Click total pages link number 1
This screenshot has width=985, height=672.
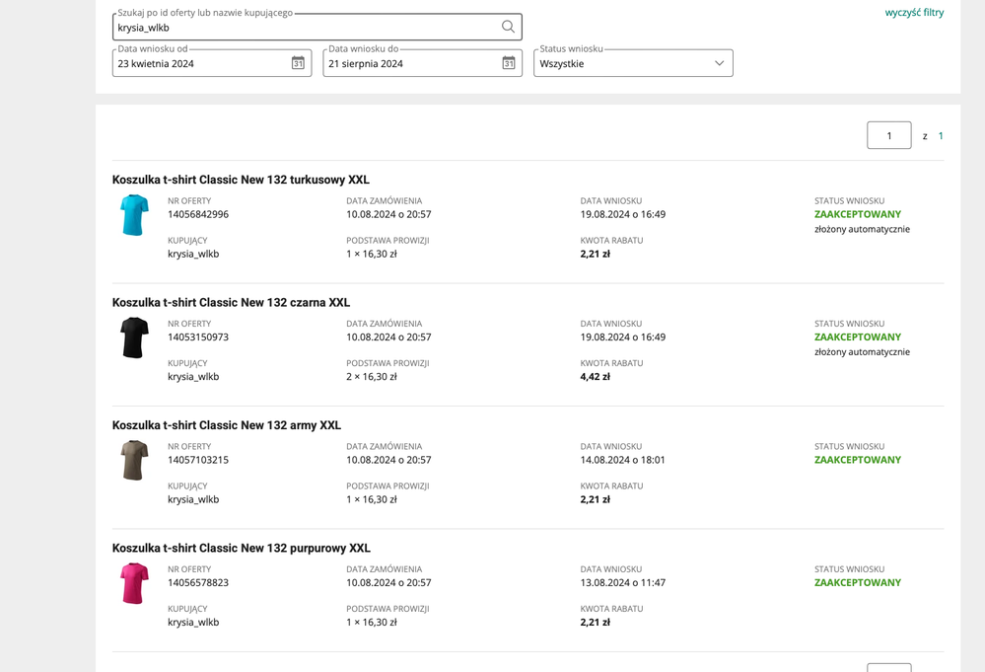coord(941,136)
